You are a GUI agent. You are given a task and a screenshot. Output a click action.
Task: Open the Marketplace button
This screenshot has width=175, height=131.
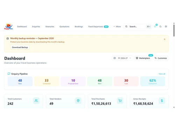[143, 58]
